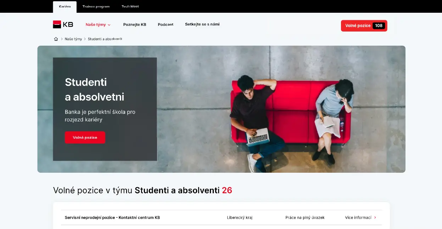The width and height of the screenshot is (442, 229).
Task: Open the Trainee program tab
Action: [x=96, y=6]
